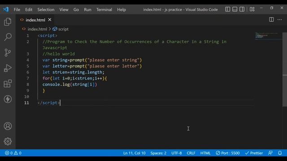Click the Prettier status item

[254, 153]
